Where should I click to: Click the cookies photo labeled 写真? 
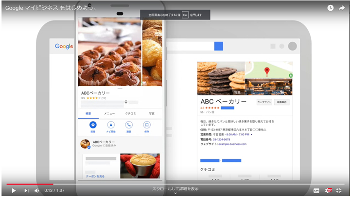click(221, 78)
